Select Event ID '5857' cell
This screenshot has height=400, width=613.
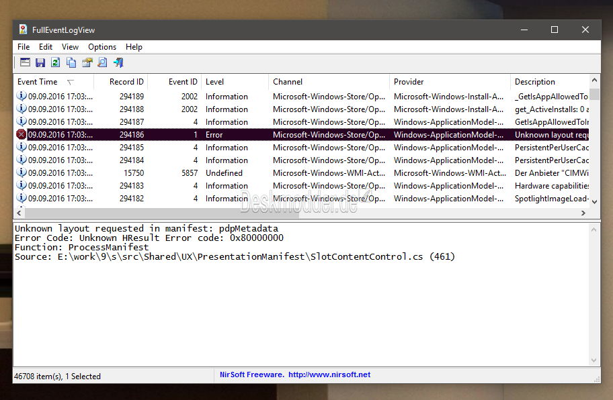(190, 173)
